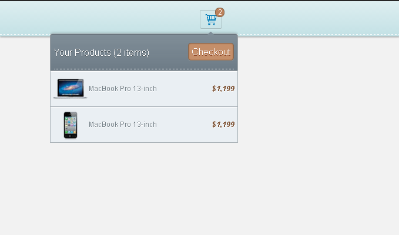Select the black iPhone thumbnail
This screenshot has height=235, width=399.
[x=71, y=125]
